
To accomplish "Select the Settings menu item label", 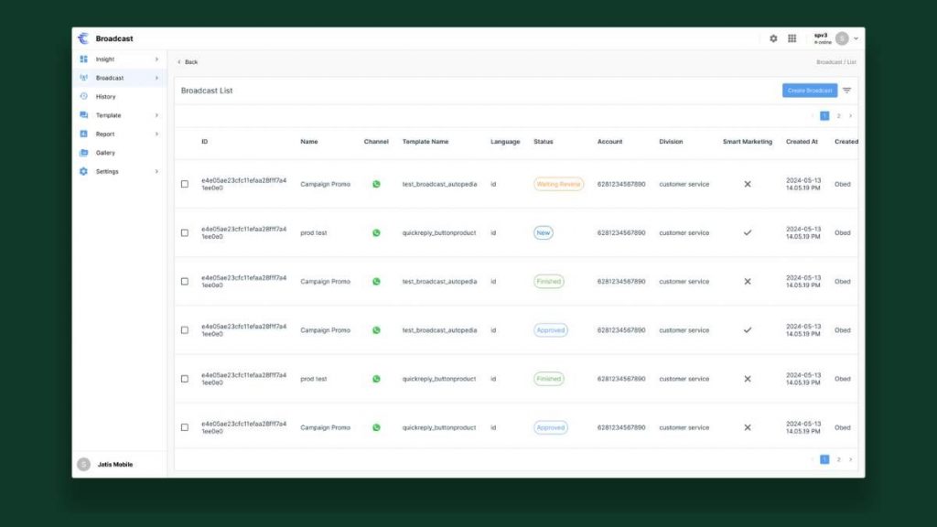I will click(107, 171).
